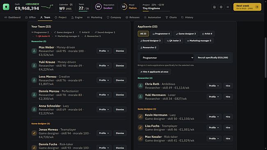Screen dimensions: 267x150
Task: Open the History tab
Action: (187, 17)
